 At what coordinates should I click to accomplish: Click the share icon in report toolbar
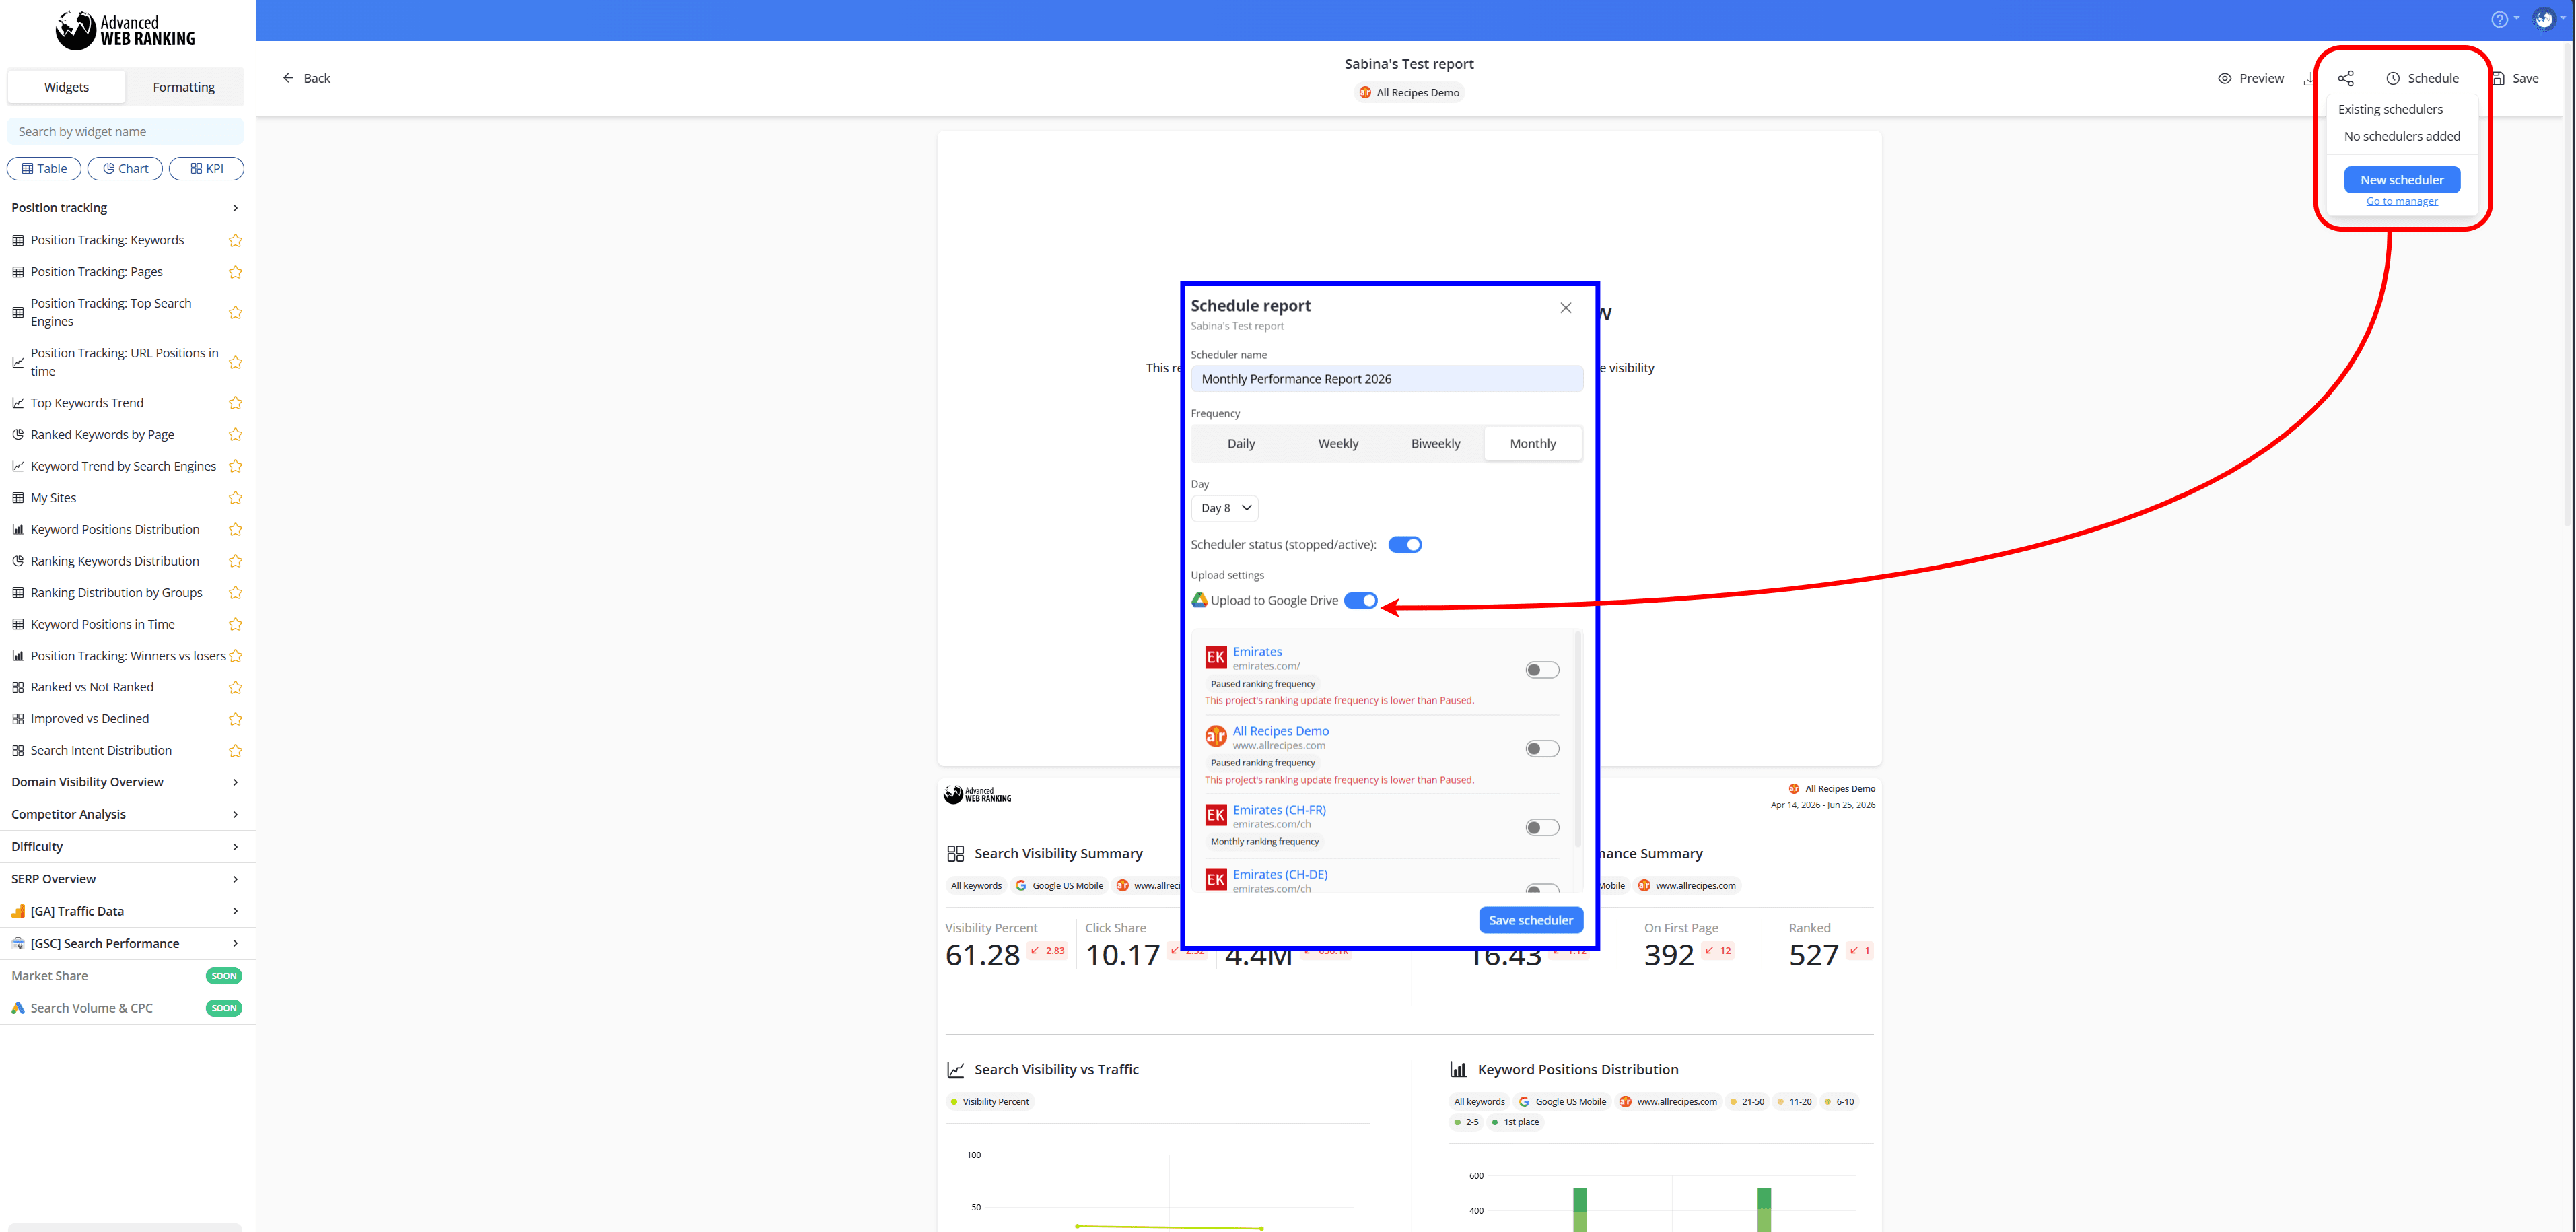(2345, 78)
